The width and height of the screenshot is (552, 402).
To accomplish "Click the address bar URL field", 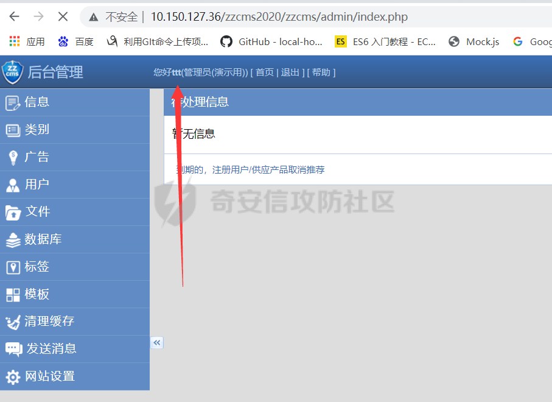I will 279,17.
